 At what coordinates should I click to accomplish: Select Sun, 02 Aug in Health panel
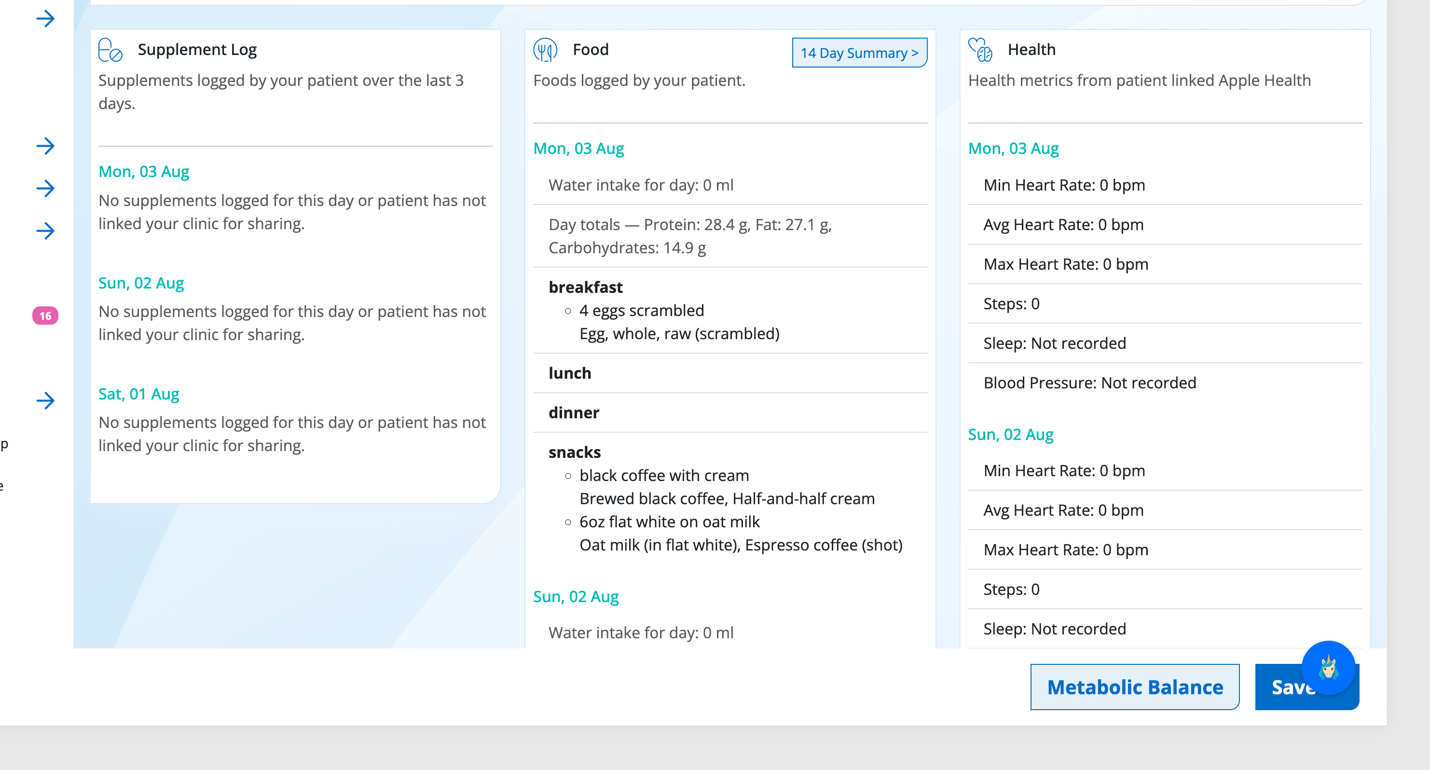[1010, 434]
